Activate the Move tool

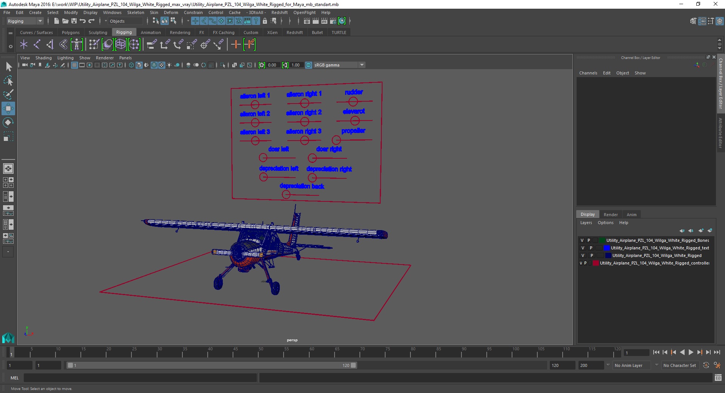coord(8,108)
